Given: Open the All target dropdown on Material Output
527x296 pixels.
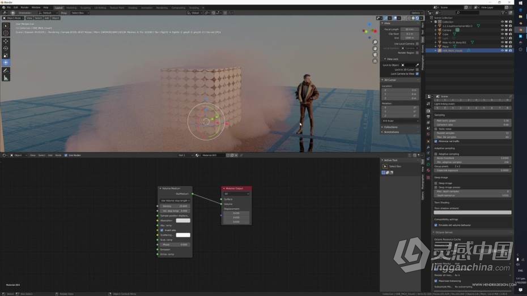Looking at the screenshot, I should pyautogui.click(x=237, y=194).
